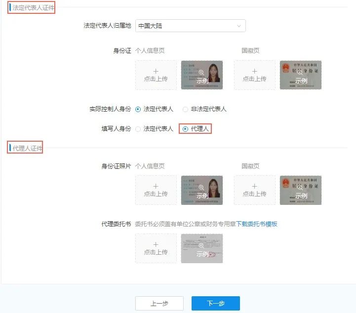Upload legal representative ID national emblem page
The height and width of the screenshot is (313, 356).
click(254, 75)
